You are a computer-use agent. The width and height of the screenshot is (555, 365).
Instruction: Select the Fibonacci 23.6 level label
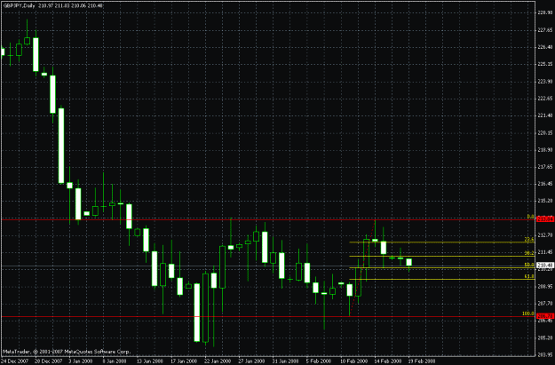(529, 240)
